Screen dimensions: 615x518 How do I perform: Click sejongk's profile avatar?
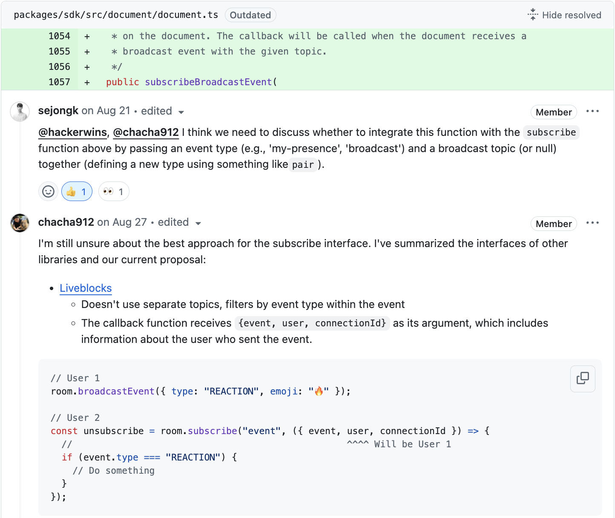point(20,112)
